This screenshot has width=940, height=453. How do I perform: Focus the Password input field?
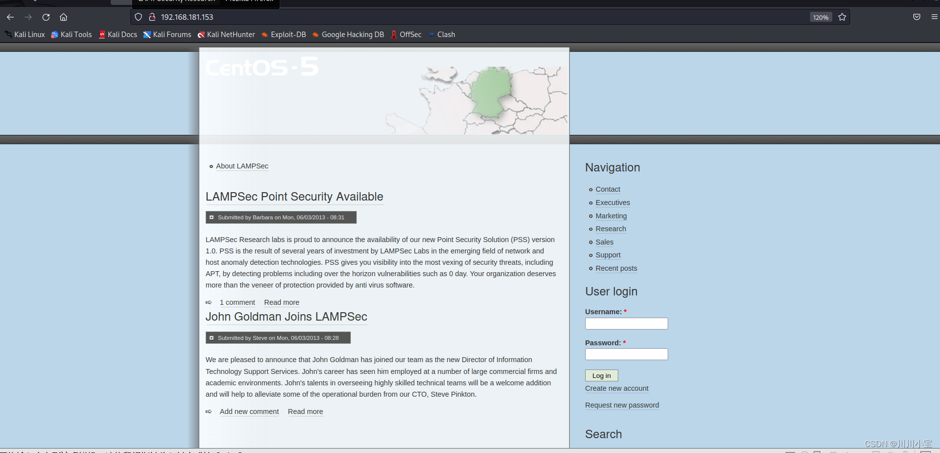pyautogui.click(x=627, y=354)
